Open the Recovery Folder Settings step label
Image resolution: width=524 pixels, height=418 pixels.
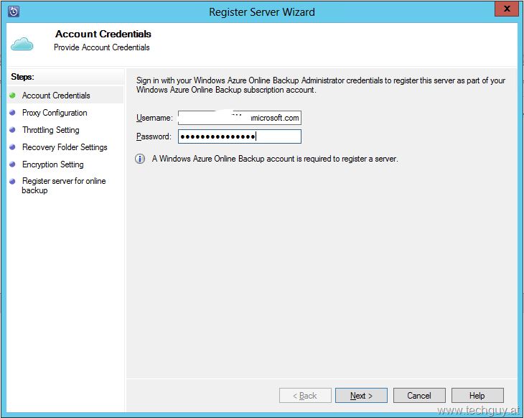[x=65, y=147]
